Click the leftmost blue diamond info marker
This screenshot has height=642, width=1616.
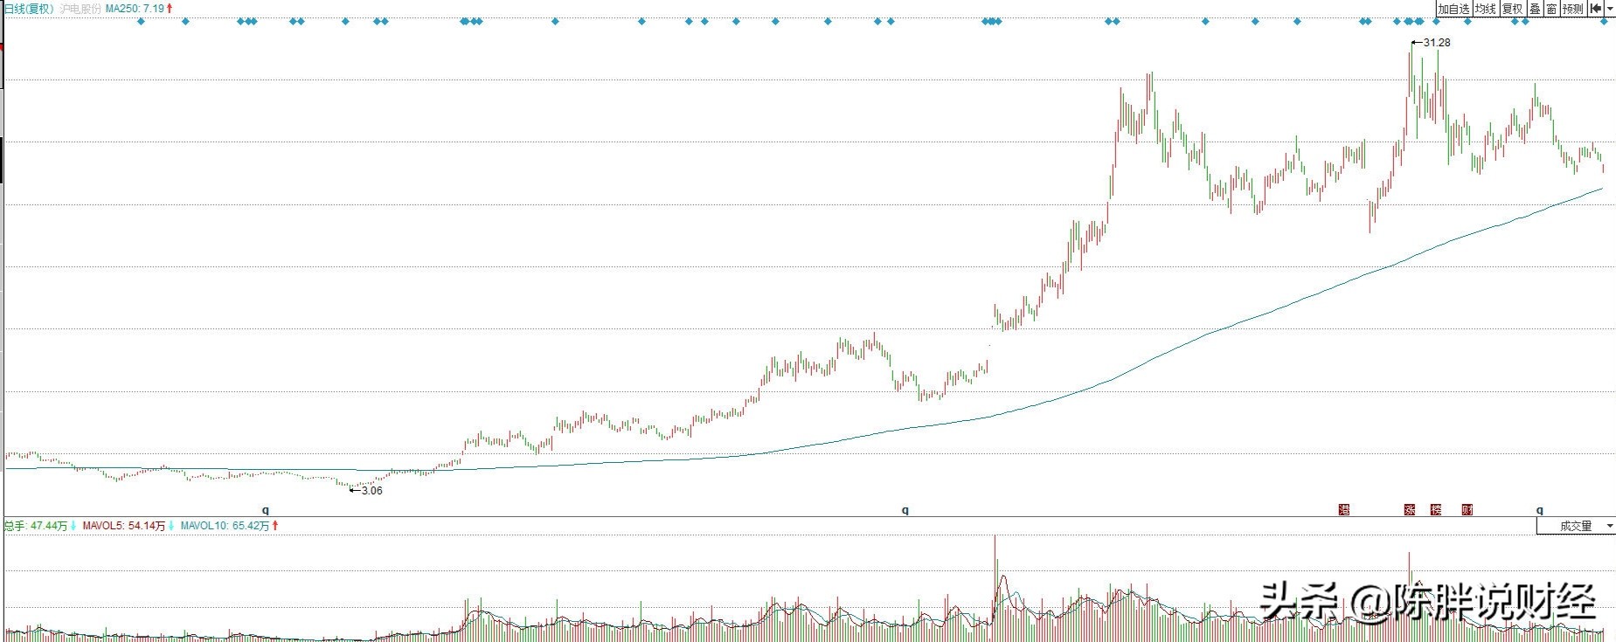pyautogui.click(x=141, y=22)
